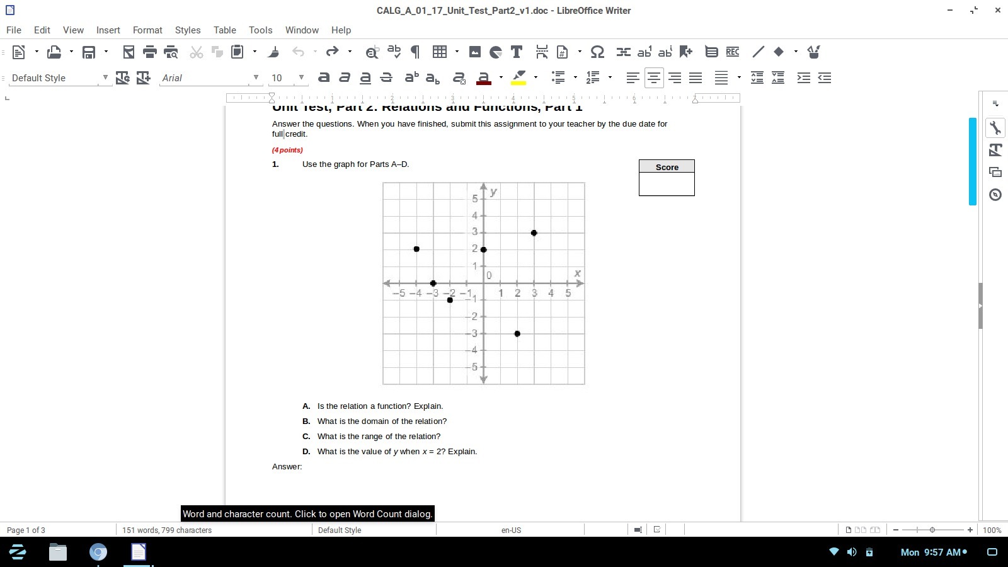Print the document with the printer icon

149,52
